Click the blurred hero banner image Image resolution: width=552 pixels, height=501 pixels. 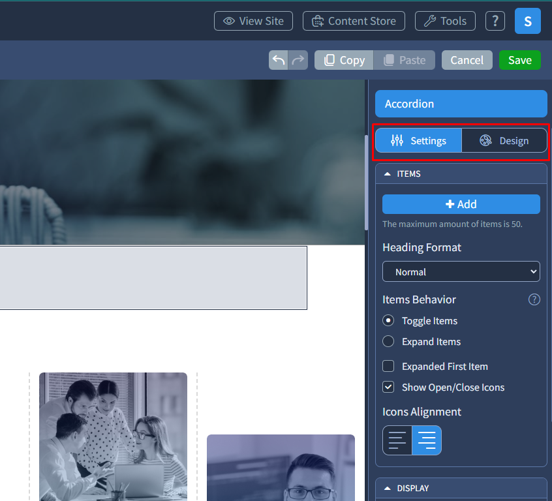(182, 162)
